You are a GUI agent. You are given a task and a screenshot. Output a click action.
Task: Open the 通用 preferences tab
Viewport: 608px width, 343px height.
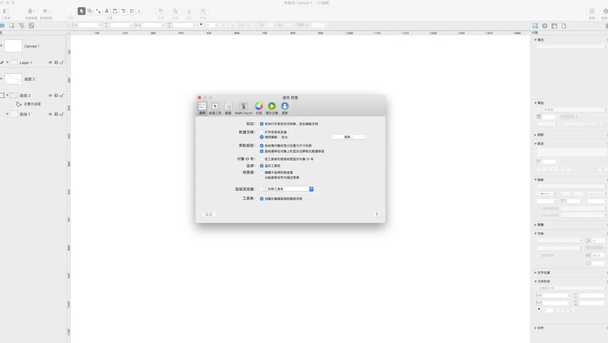pos(202,109)
